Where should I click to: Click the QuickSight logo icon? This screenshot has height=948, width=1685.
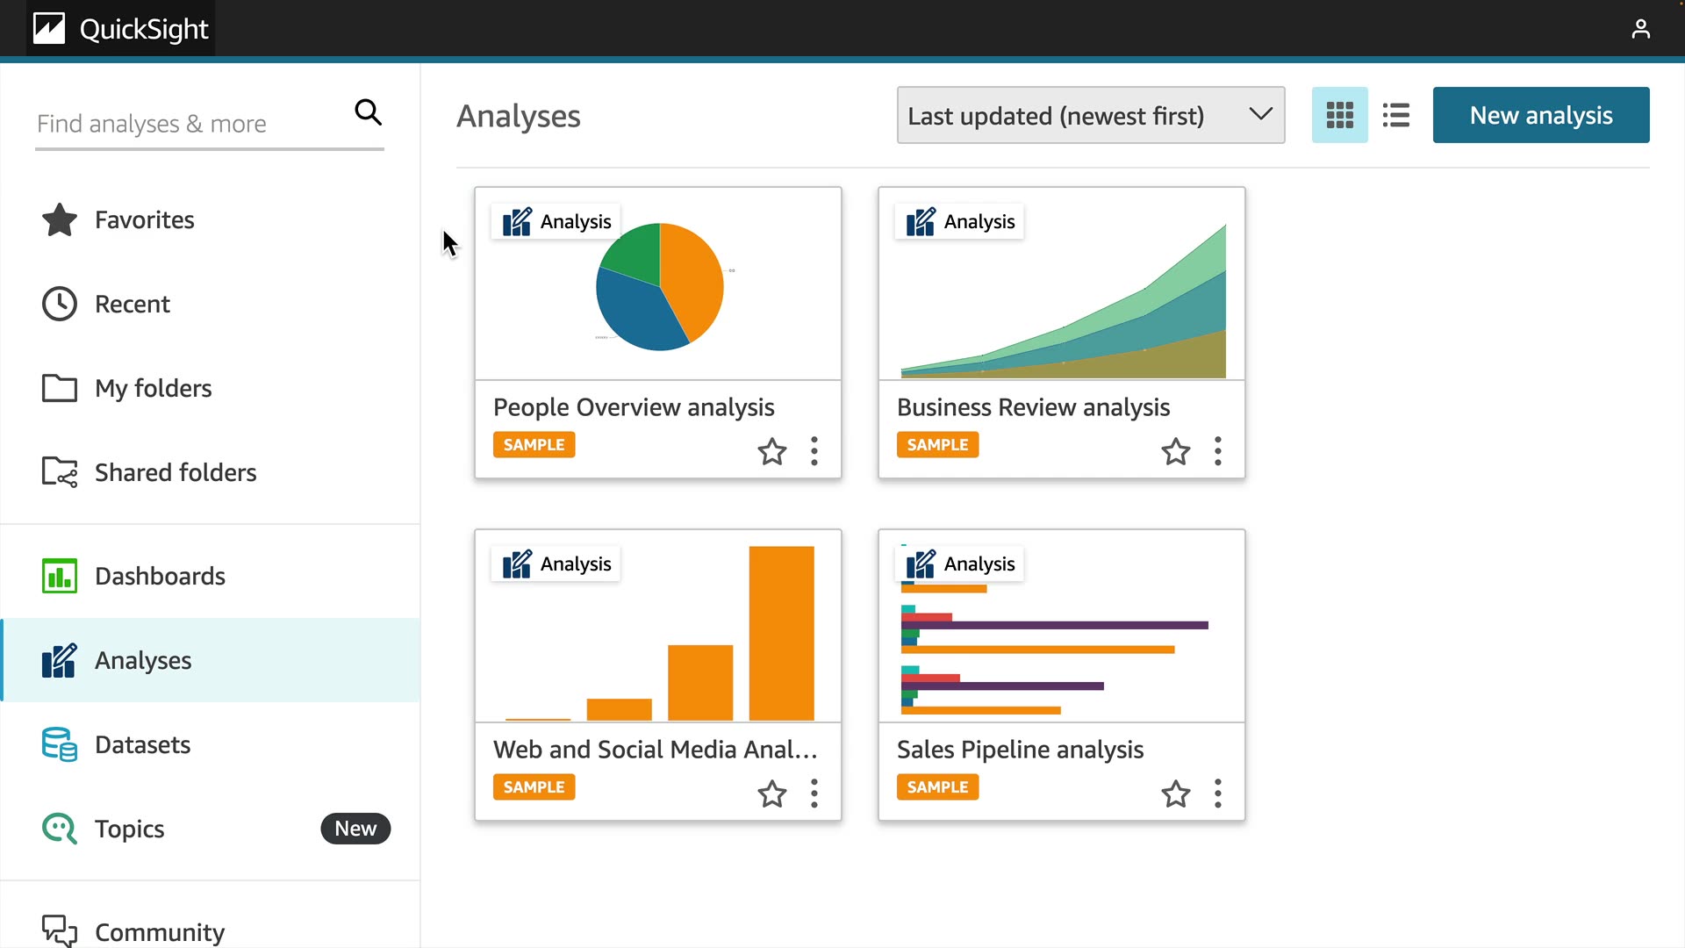pyautogui.click(x=49, y=29)
